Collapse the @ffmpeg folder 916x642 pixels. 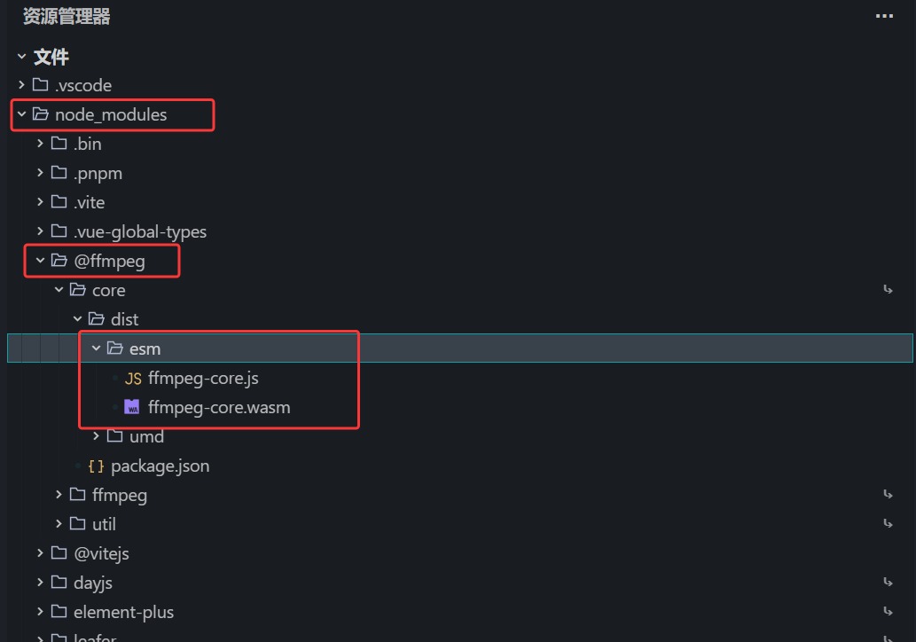pos(41,261)
